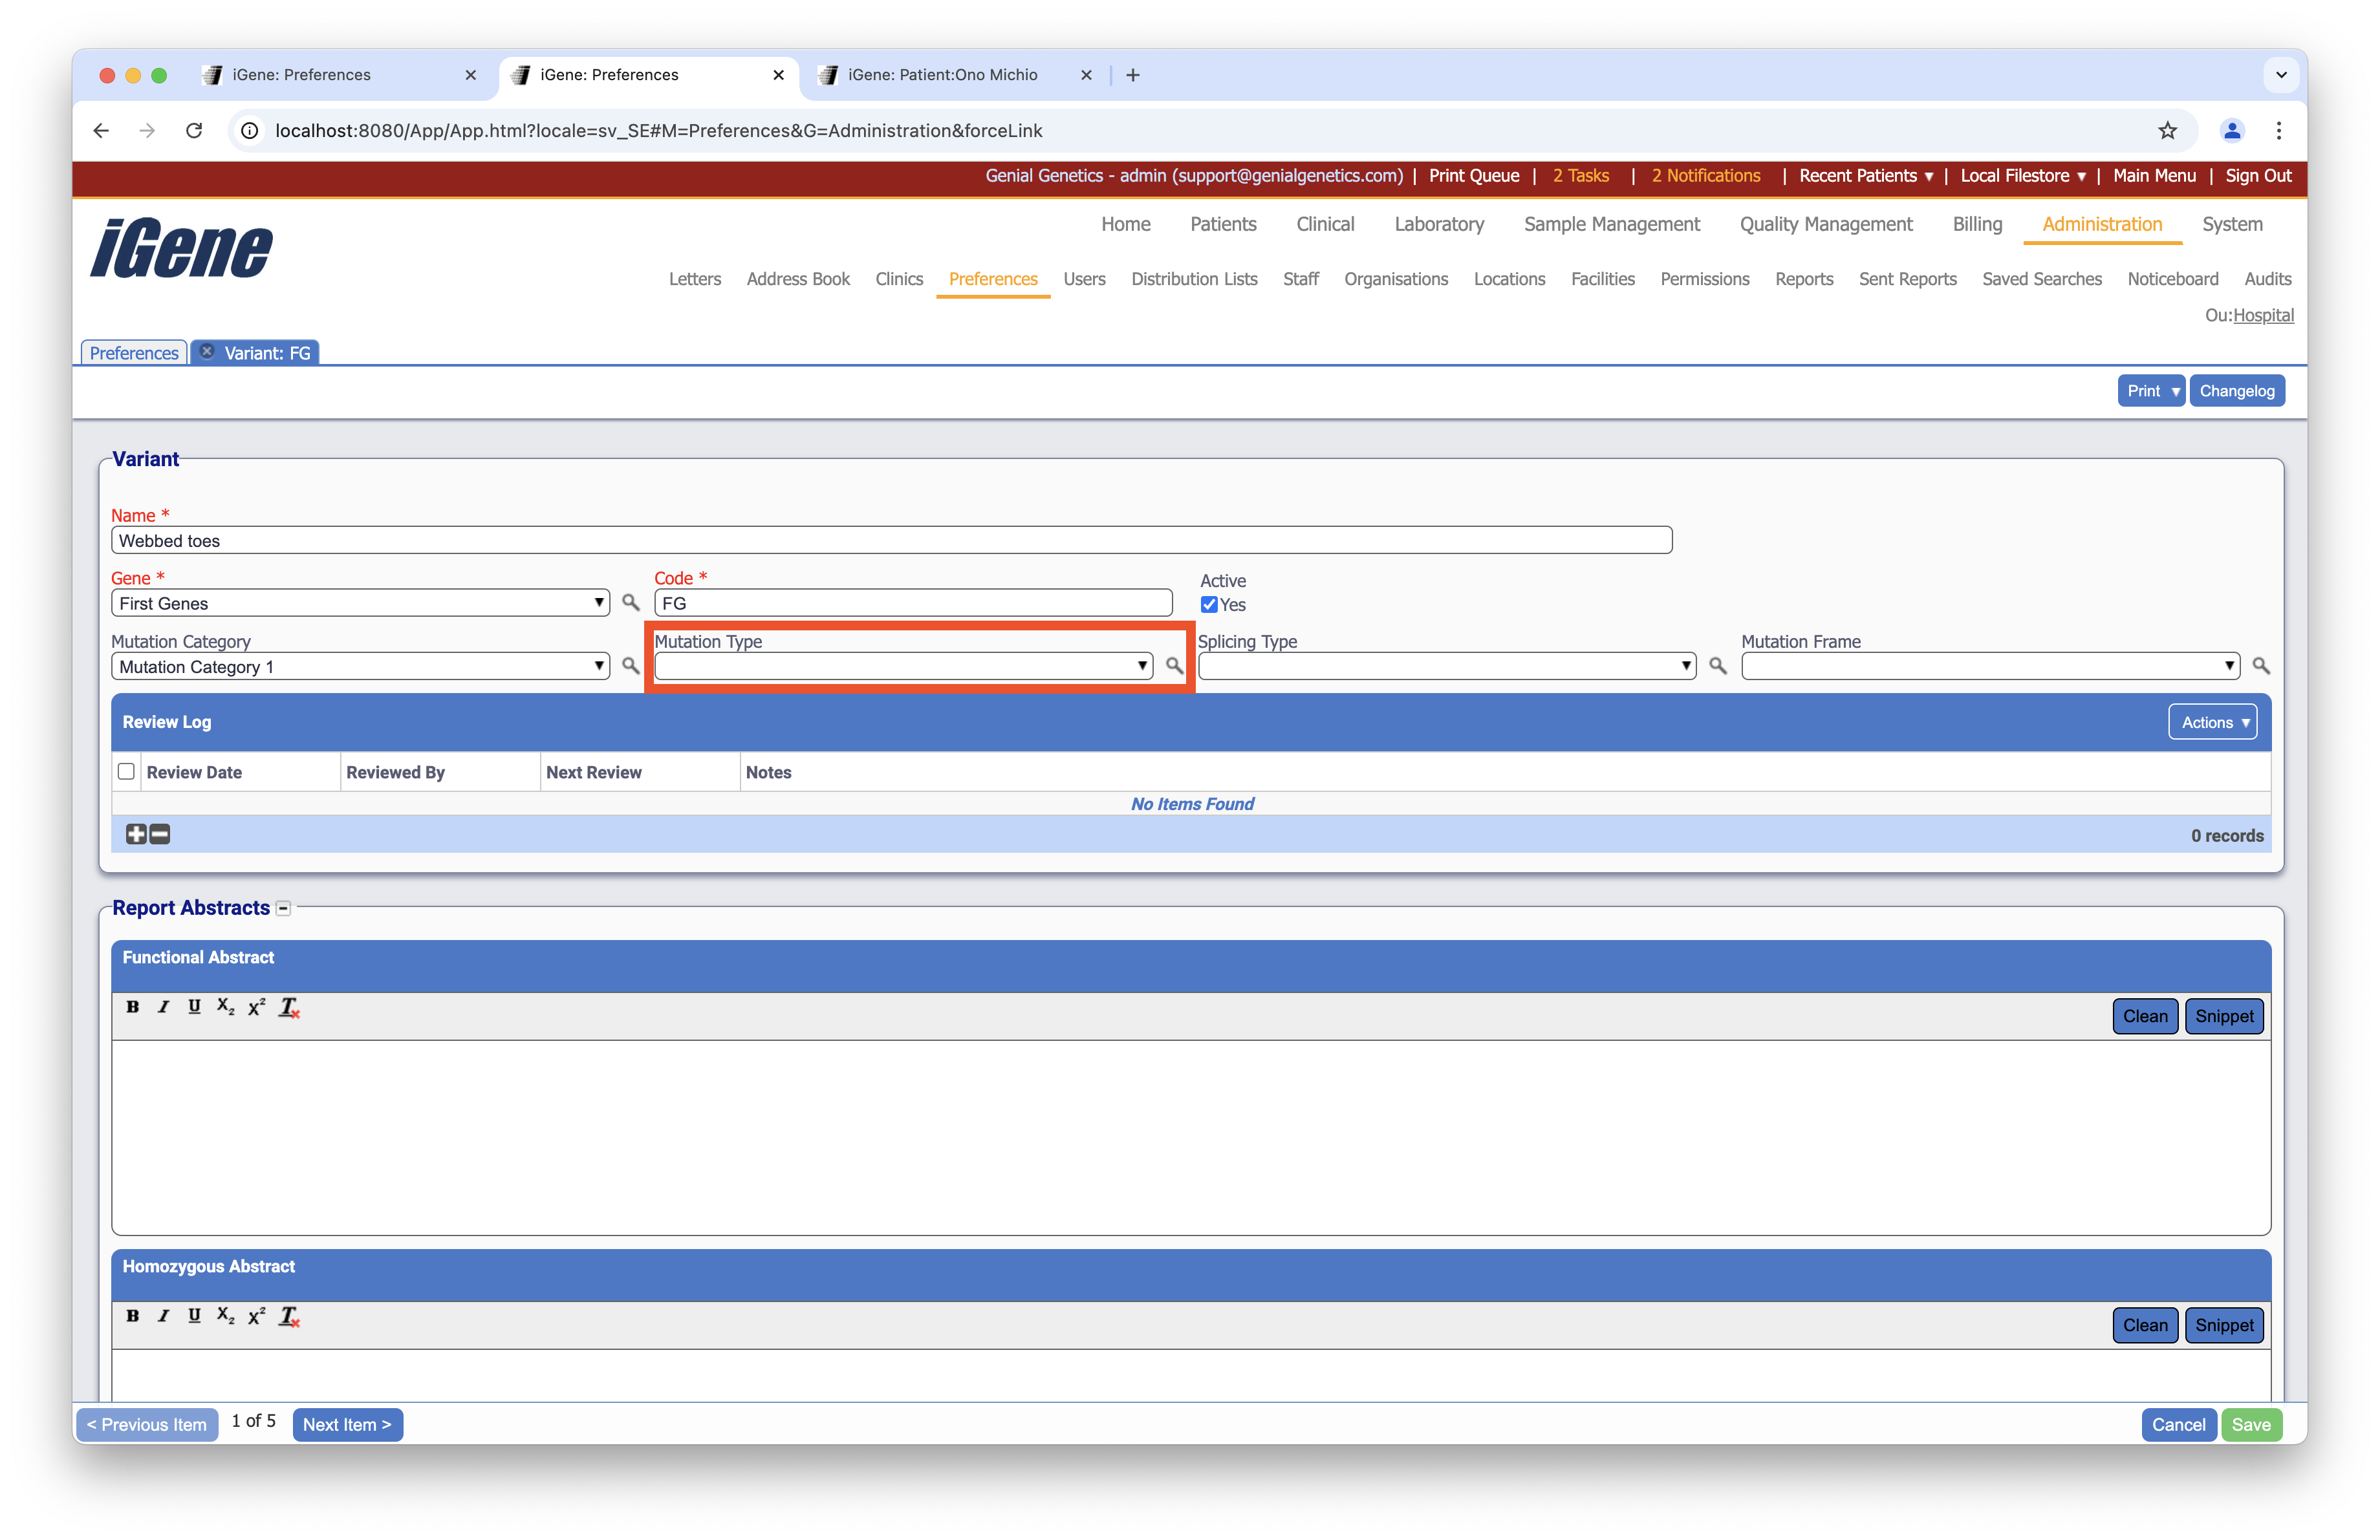Close the Variant: FG tab

pyautogui.click(x=207, y=352)
